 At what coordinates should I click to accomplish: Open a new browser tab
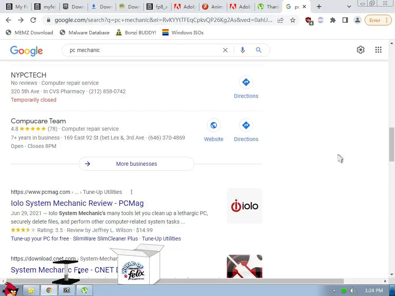click(319, 7)
